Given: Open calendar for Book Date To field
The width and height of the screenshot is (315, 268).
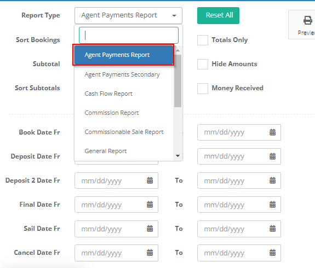Looking at the screenshot, I should click(272, 132).
